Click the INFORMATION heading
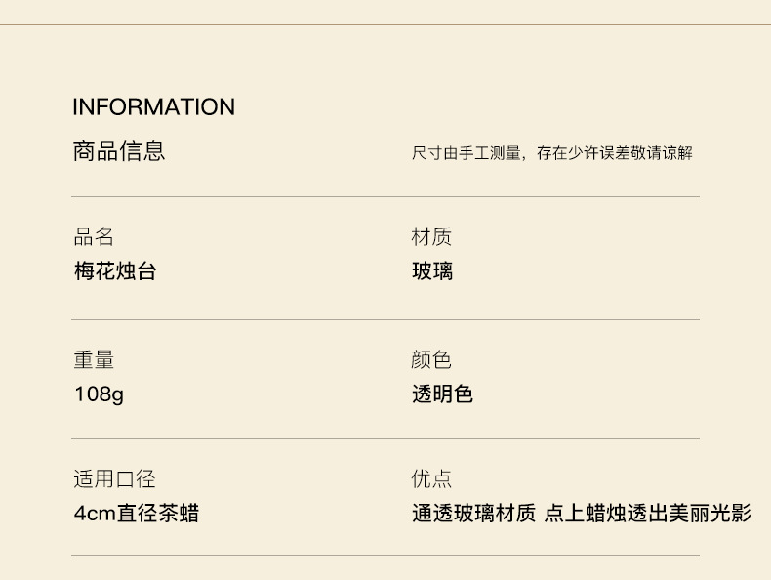Screen dimensions: 771x580 point(153,107)
